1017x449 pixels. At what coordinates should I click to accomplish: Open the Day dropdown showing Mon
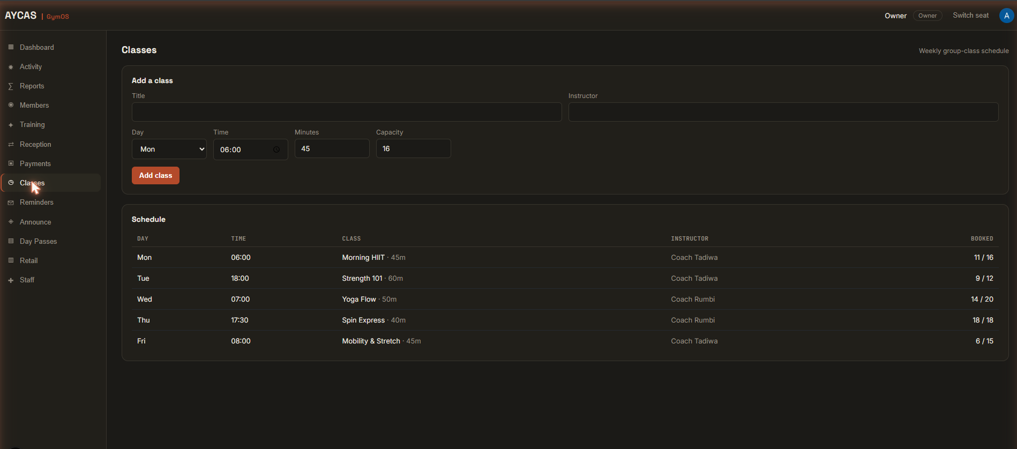pos(169,149)
